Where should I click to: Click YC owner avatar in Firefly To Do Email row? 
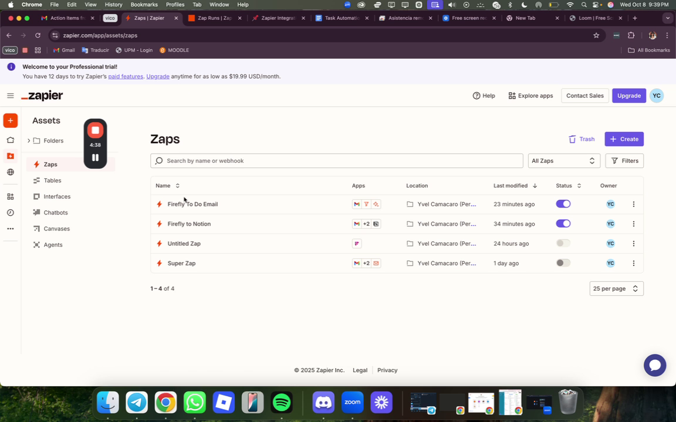click(610, 204)
